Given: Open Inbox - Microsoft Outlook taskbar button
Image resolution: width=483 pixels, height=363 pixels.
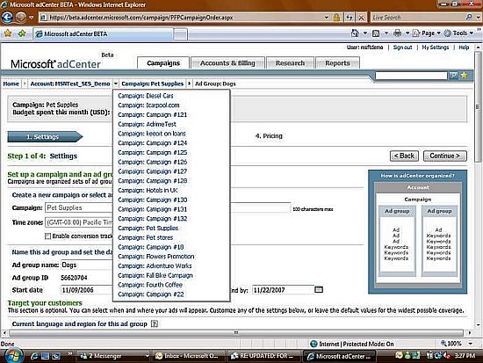Looking at the screenshot, I should tap(190, 356).
